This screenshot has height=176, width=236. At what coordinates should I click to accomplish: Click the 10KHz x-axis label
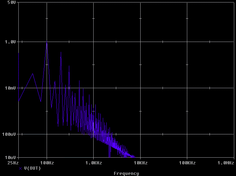(x=140, y=163)
